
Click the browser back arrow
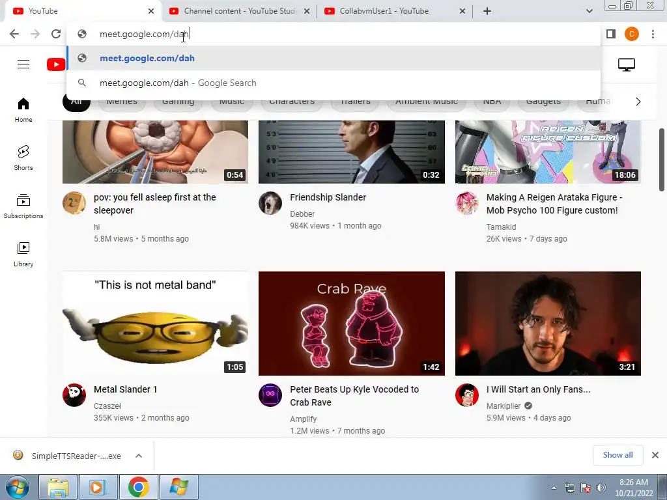[14, 34]
